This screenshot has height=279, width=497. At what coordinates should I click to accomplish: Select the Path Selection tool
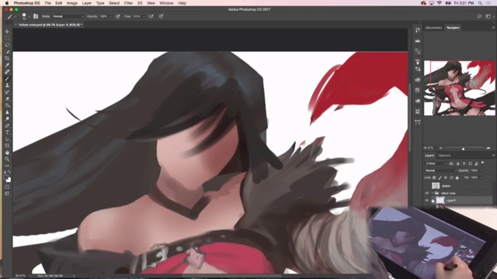point(7,139)
